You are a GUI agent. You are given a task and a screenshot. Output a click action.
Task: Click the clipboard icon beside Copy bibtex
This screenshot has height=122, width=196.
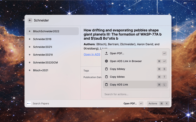(x=106, y=77)
